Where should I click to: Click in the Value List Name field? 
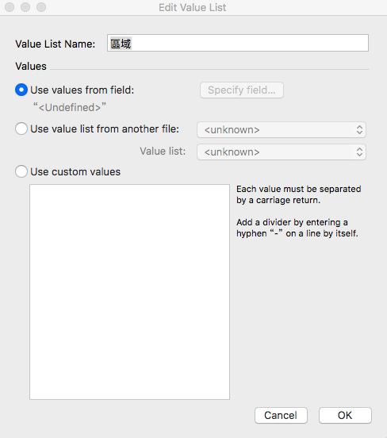238,43
